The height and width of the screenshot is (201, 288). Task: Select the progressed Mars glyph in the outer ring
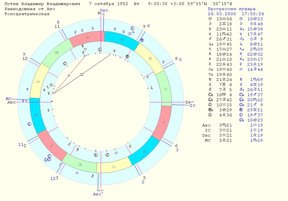[x=60, y=164]
